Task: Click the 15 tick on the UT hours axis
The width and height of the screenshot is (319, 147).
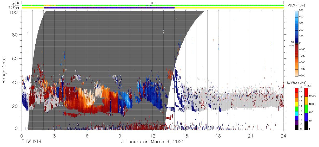Action: (185, 136)
